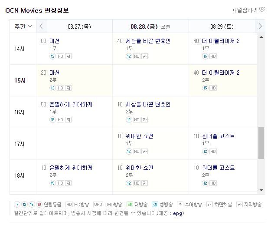The image size is (274, 225).
Task: Click the 자막방송 legend icon
Action: point(239,204)
